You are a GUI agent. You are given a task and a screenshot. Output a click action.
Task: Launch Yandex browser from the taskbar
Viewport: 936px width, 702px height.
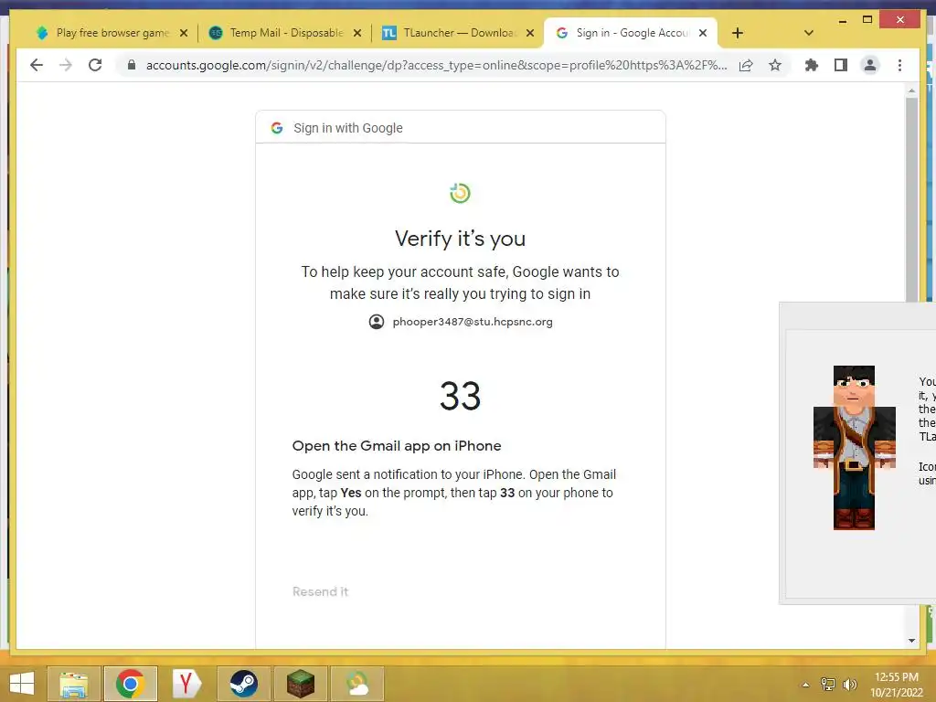pyautogui.click(x=186, y=684)
